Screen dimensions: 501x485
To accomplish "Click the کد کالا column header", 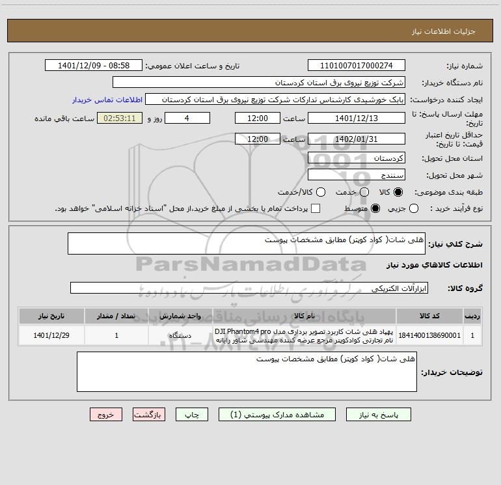I will (x=429, y=316).
